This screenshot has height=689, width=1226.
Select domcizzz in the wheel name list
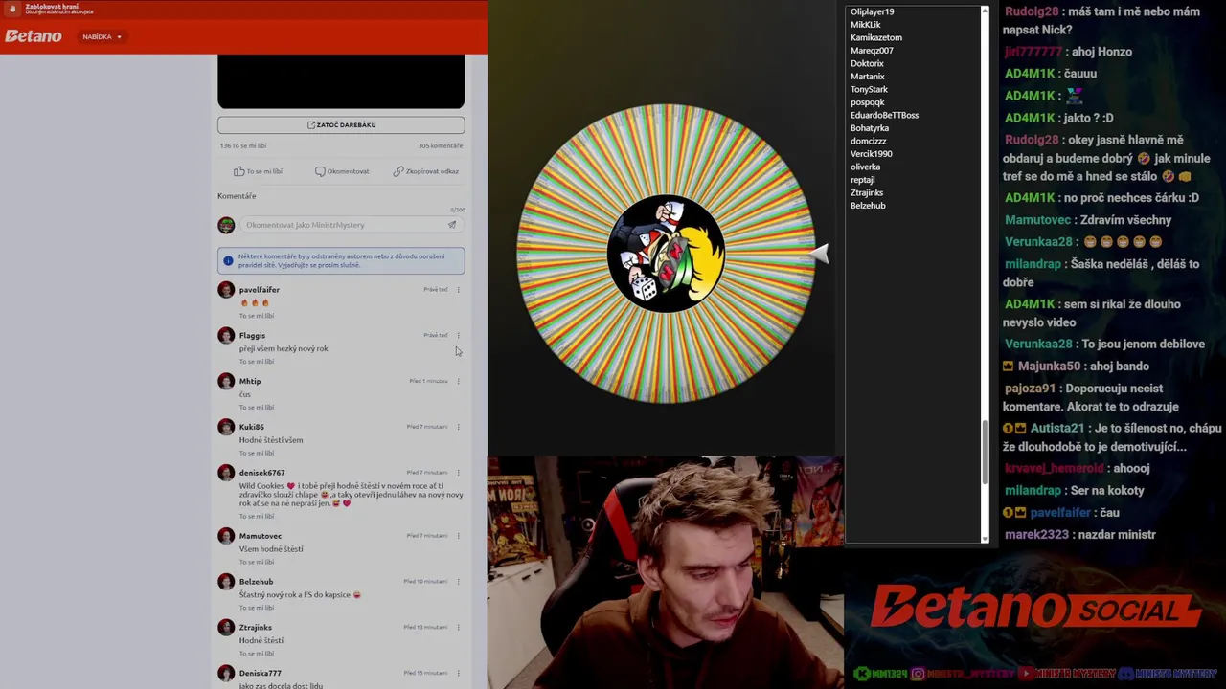(x=869, y=141)
